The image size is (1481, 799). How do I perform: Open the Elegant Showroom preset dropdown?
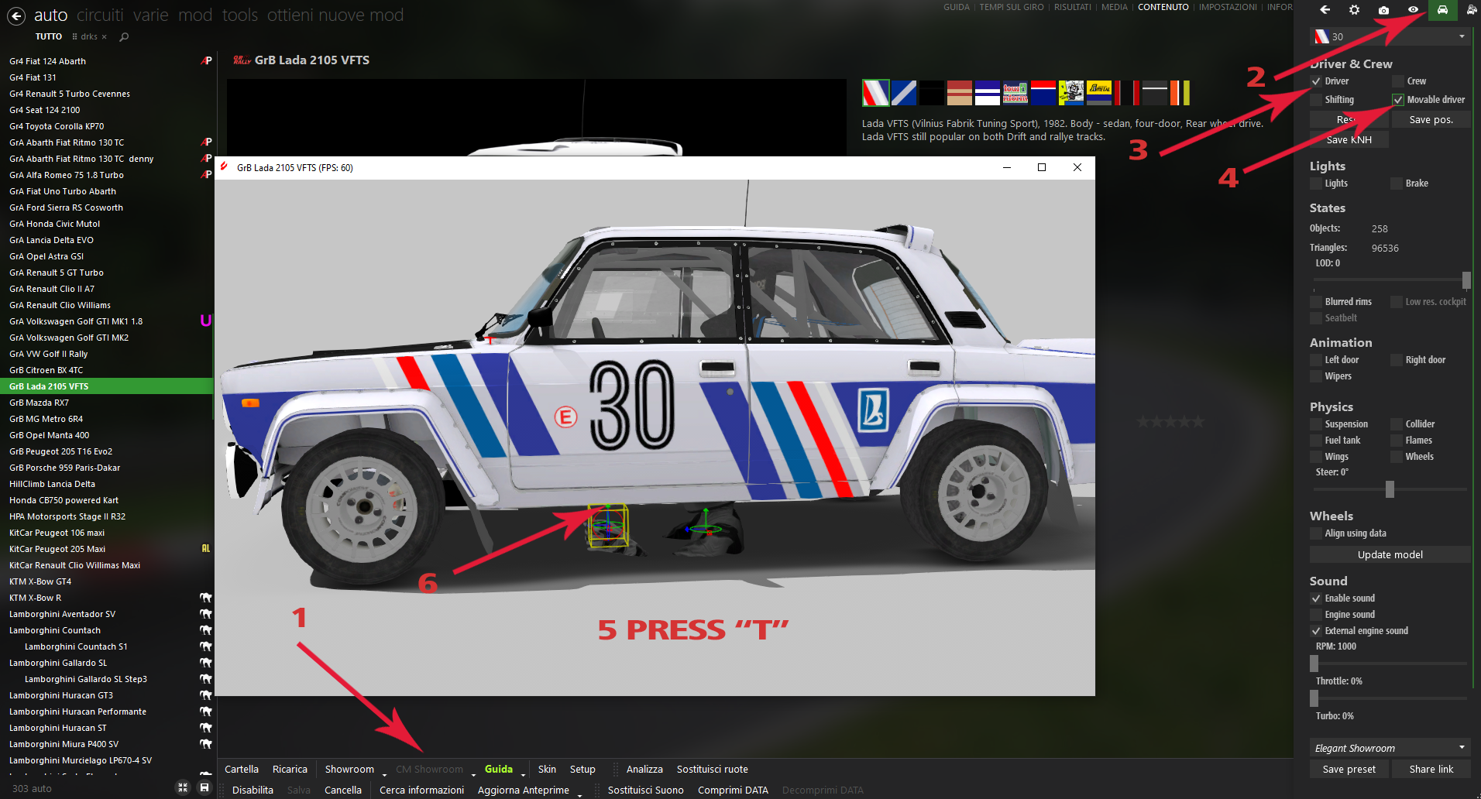(1390, 748)
